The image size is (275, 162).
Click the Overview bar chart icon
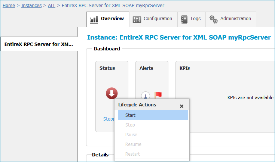[x=94, y=19]
